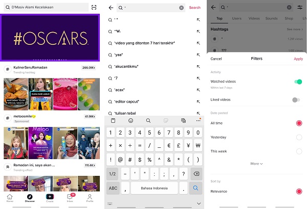307x209 pixels.
Task: Tap 1/2 symbols page key
Action: tap(113, 174)
